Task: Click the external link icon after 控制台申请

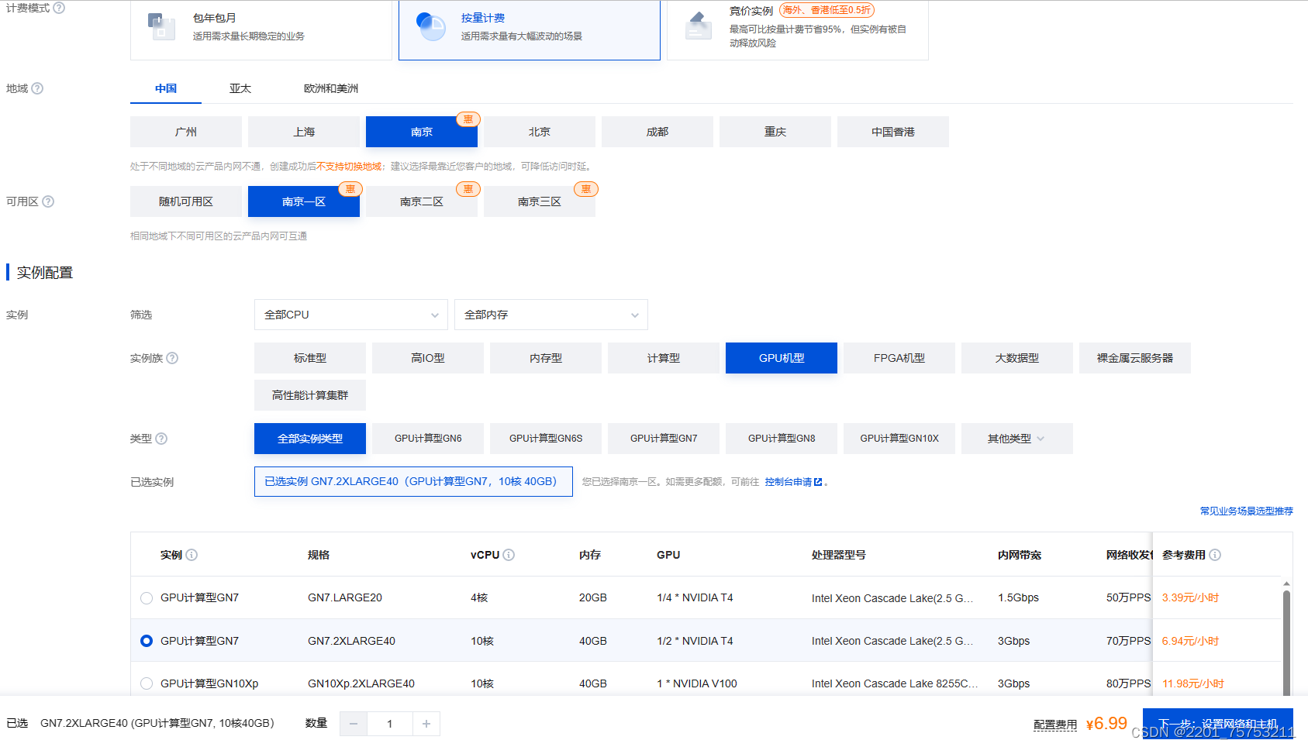Action: pos(818,482)
